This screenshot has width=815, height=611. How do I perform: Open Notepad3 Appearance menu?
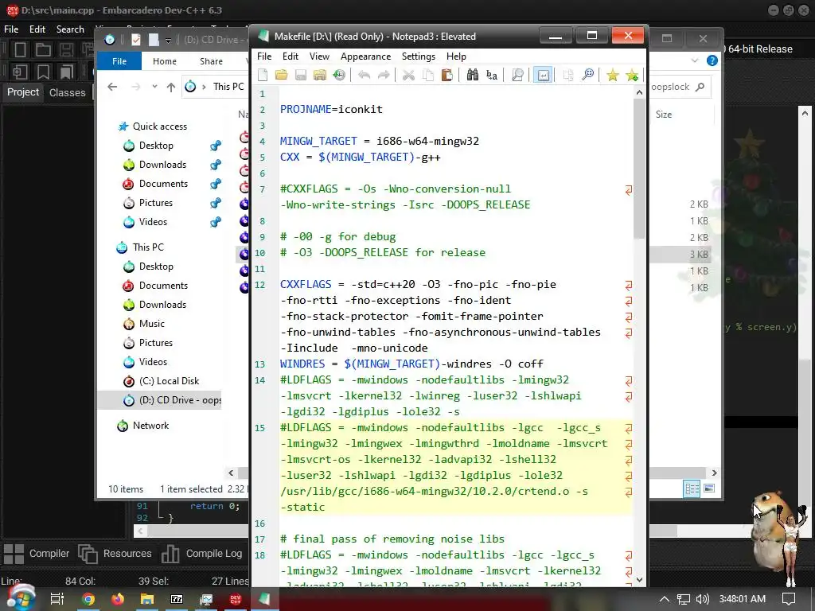click(x=365, y=56)
